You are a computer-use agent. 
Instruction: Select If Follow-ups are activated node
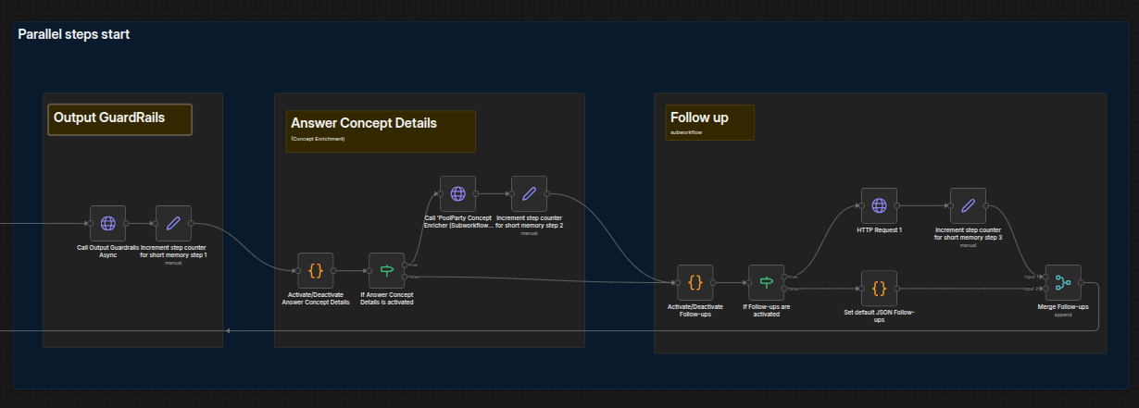coord(767,282)
